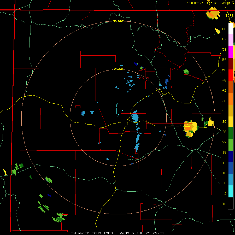
Task: Click the '50 NMI' range ring label
Action: (118, 69)
